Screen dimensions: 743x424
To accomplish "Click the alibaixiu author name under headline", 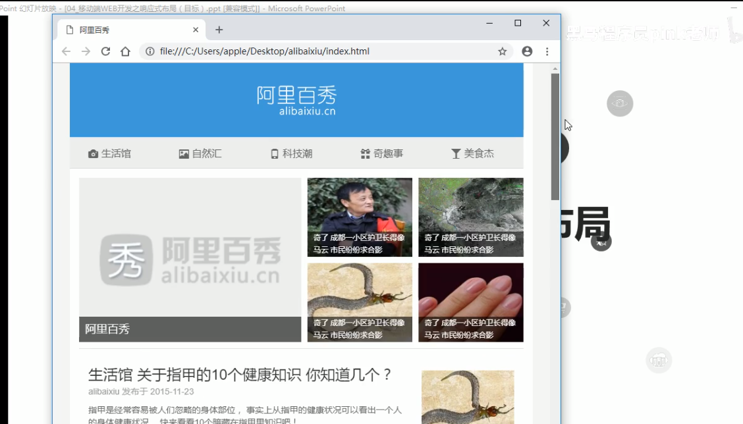I will pos(104,391).
